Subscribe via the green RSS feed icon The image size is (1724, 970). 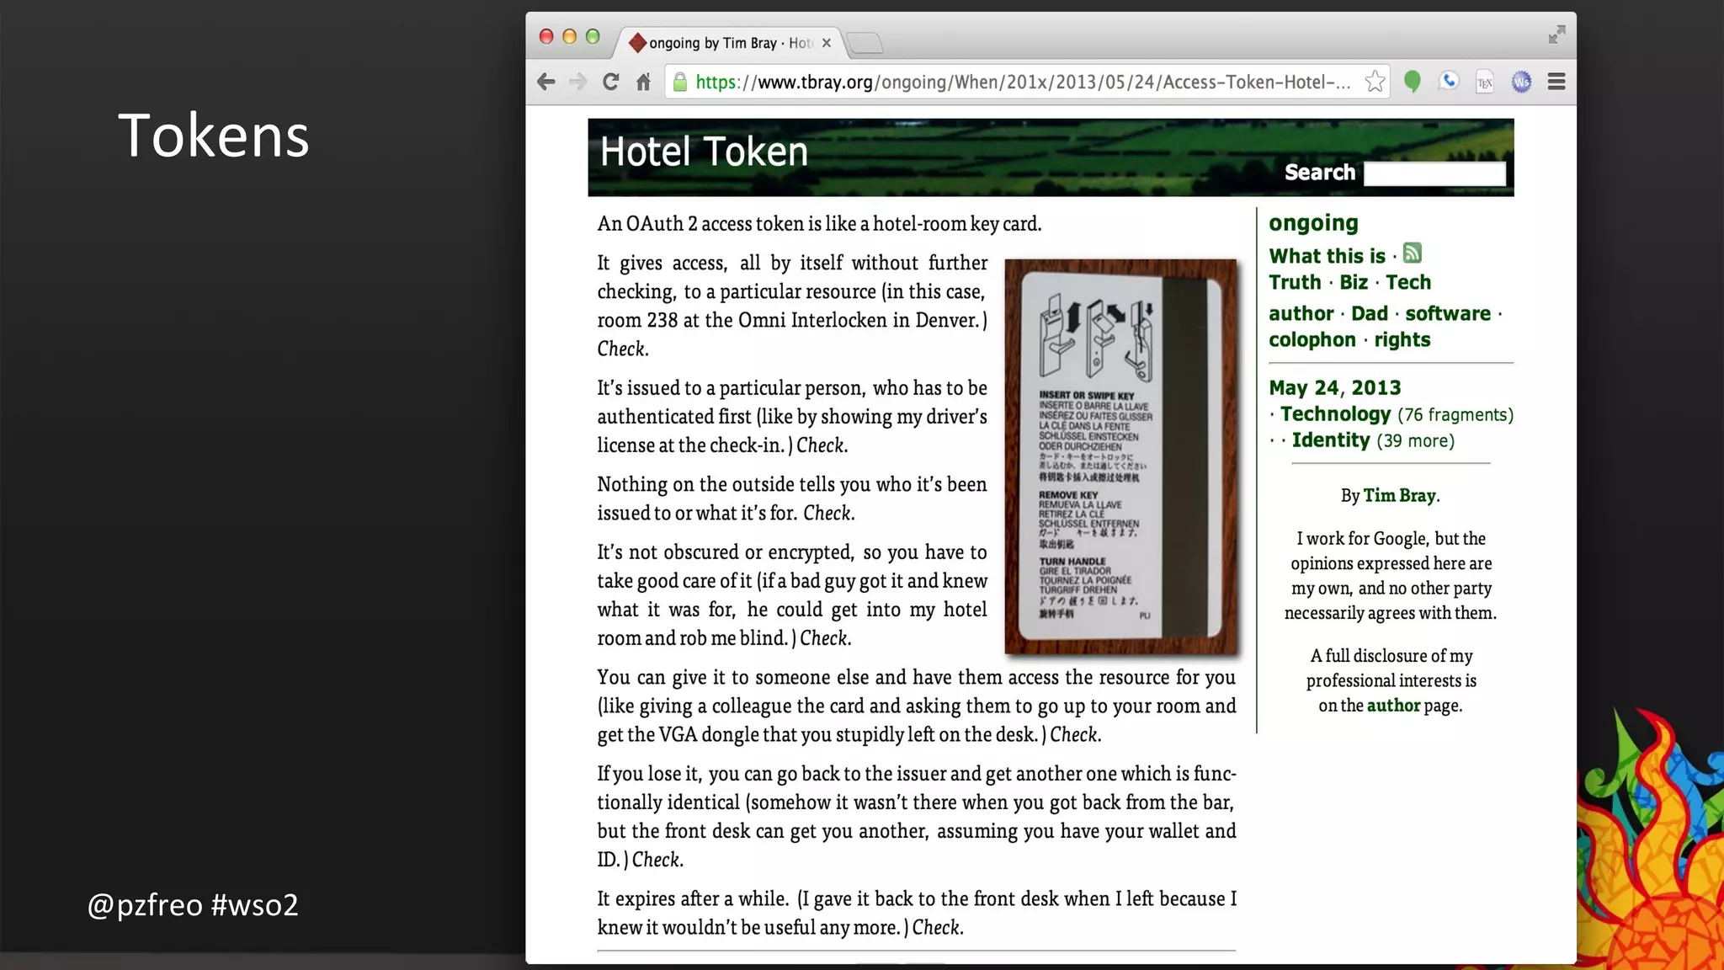coord(1413,253)
